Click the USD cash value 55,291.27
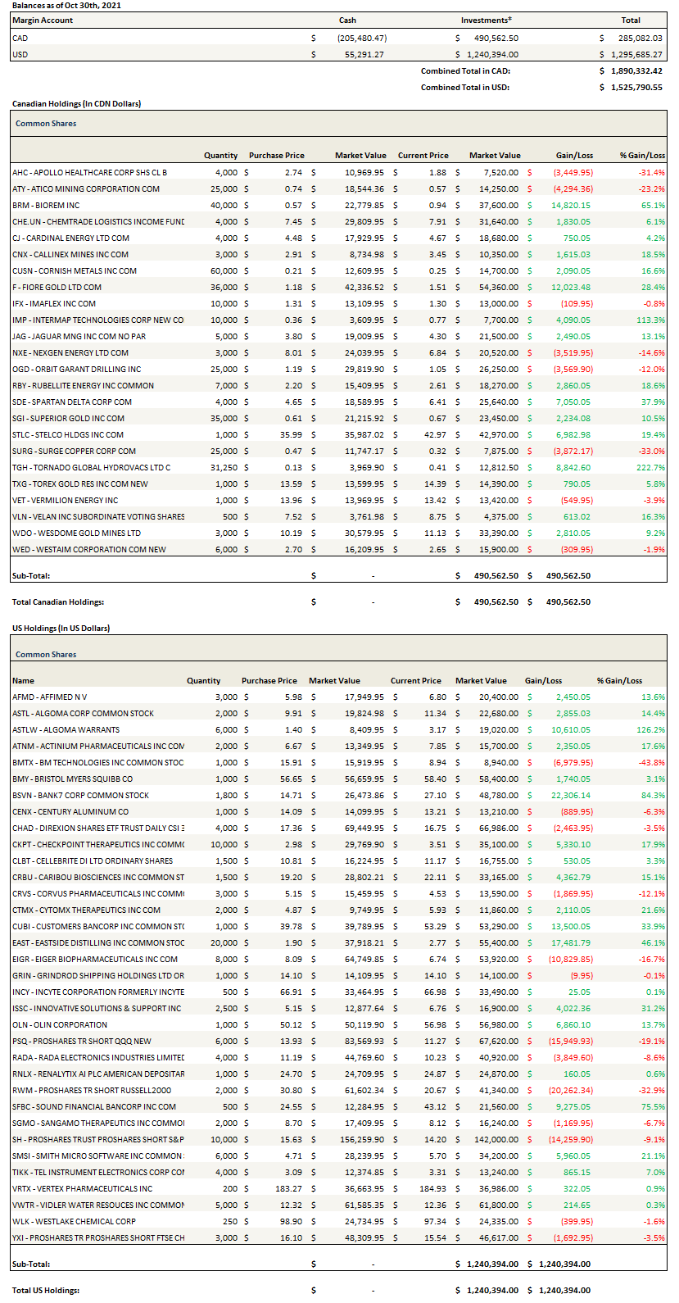This screenshot has width=679, height=1303. [x=364, y=55]
